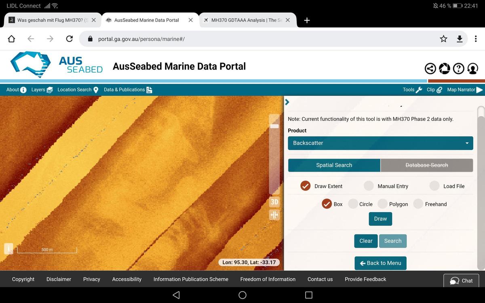Open the share icon in the portal header
485x303 pixels.
point(431,69)
